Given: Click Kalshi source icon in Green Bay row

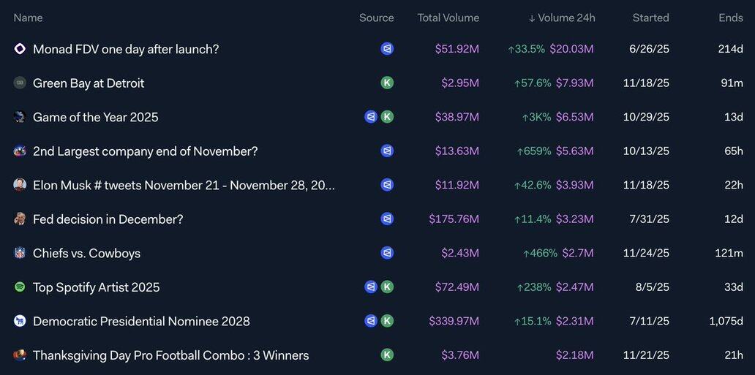Looking at the screenshot, I should [x=387, y=83].
